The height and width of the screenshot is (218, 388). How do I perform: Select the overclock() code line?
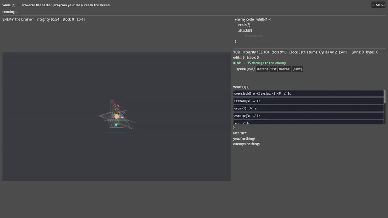click(x=308, y=93)
